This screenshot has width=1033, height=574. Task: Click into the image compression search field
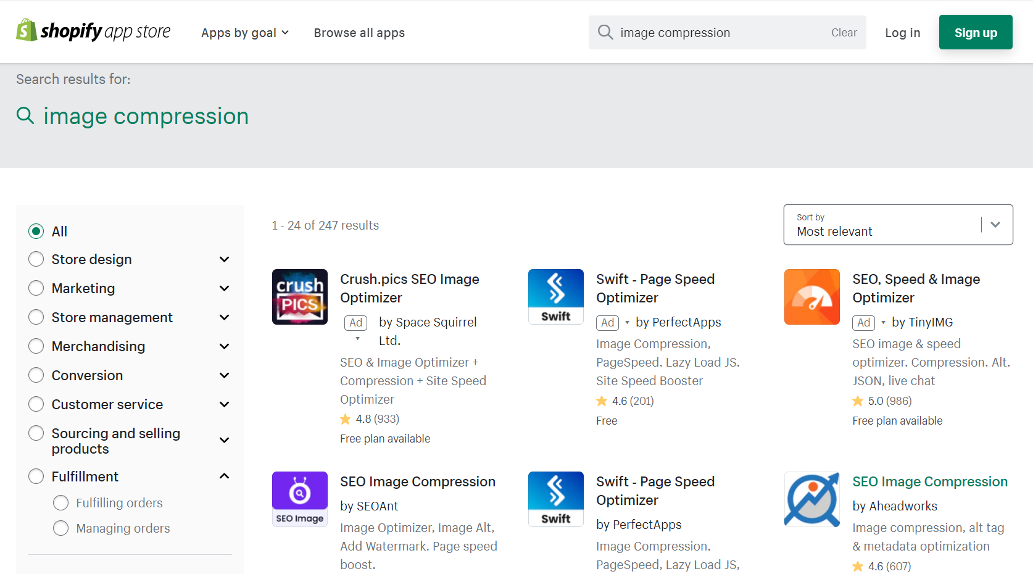point(716,33)
